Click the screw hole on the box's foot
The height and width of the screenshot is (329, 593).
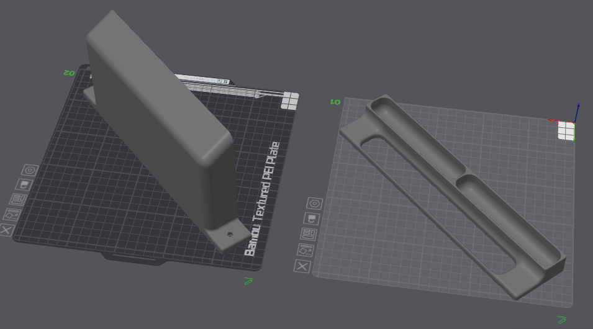tap(230, 235)
